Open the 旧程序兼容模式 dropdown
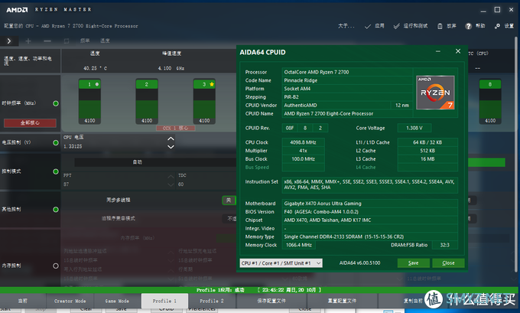Image resolution: width=520 pixels, height=313 pixels. point(229,219)
